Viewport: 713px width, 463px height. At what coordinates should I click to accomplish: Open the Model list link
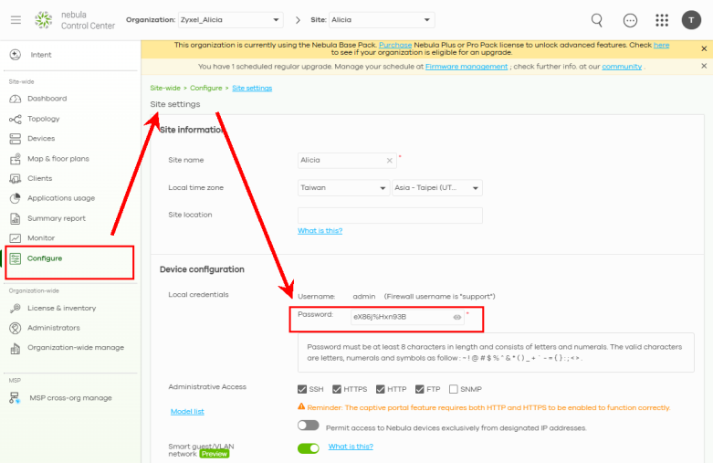[187, 412]
